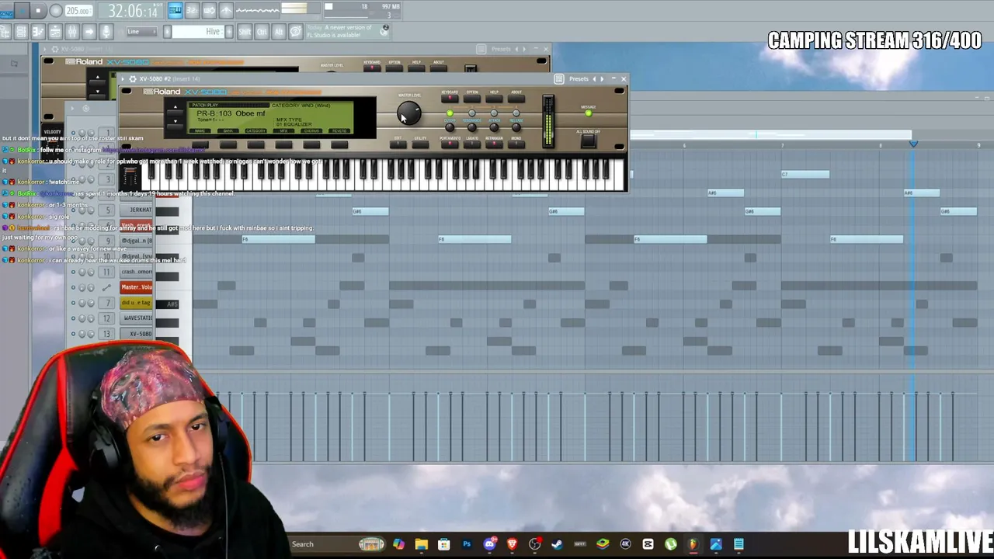Open the gear settings of XV-5080 #2

click(x=132, y=78)
